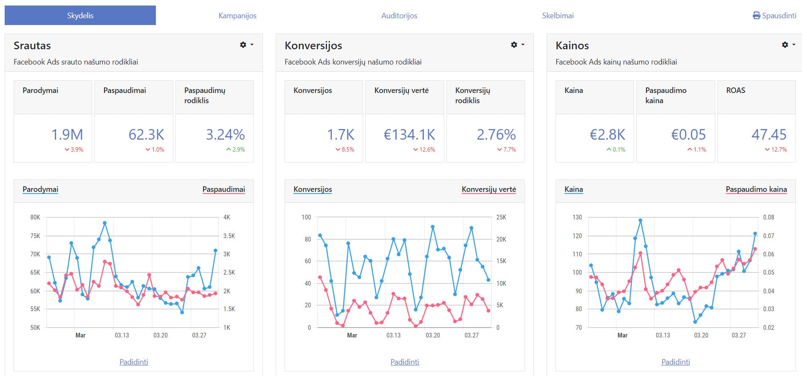The image size is (807, 382).
Task: Toggle the Konversijos series in conversions chart
Action: click(x=312, y=189)
